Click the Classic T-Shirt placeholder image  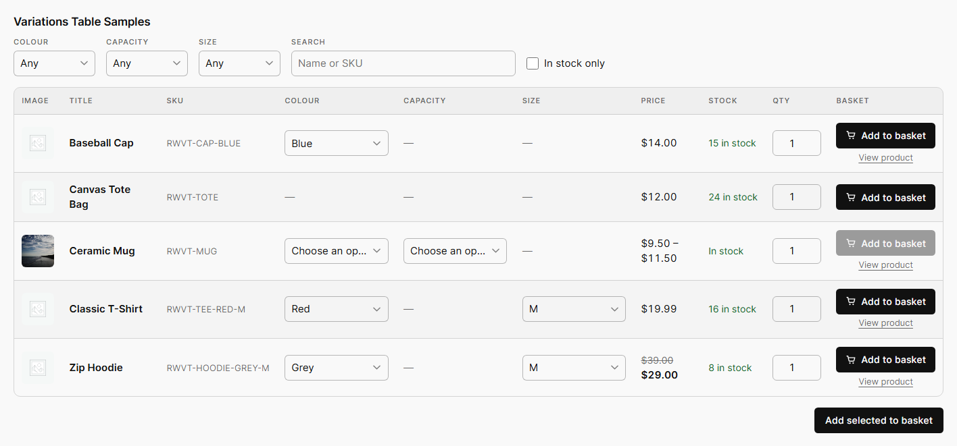click(x=38, y=309)
